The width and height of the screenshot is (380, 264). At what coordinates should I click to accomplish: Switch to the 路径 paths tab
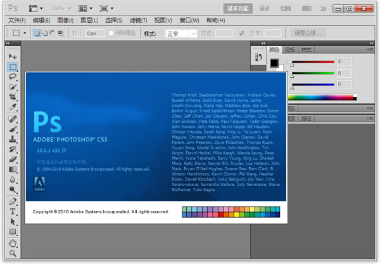pos(307,118)
